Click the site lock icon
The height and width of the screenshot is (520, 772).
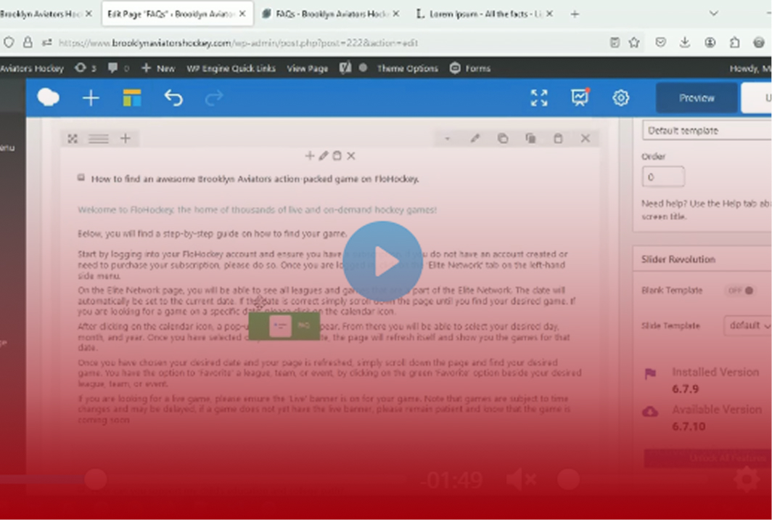click(28, 42)
